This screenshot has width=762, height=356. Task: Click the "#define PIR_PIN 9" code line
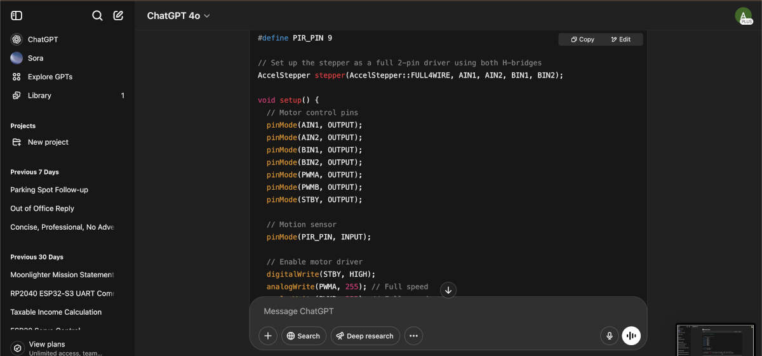pos(295,38)
